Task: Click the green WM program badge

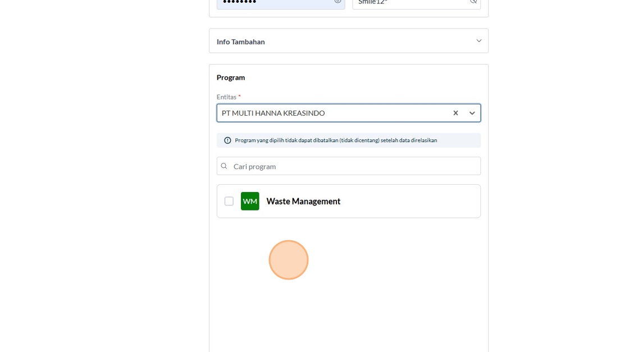Action: 250,201
